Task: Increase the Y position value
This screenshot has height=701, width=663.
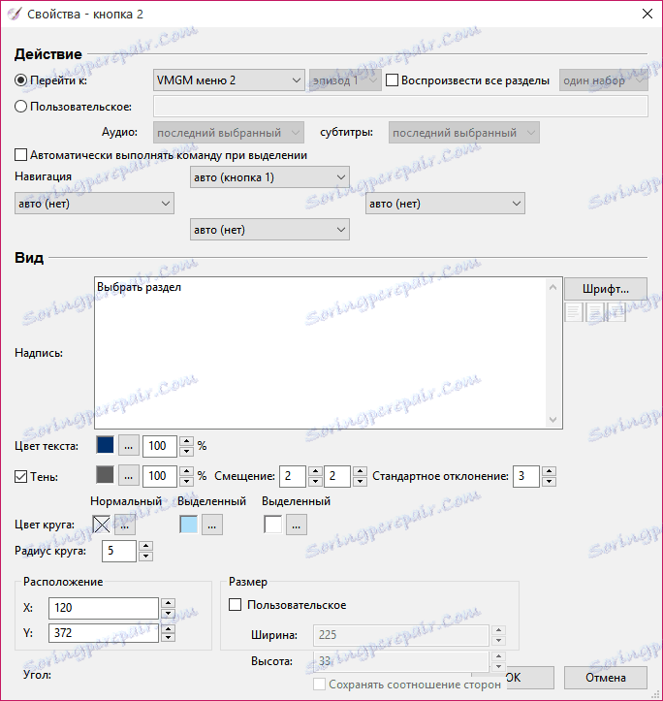Action: point(168,628)
